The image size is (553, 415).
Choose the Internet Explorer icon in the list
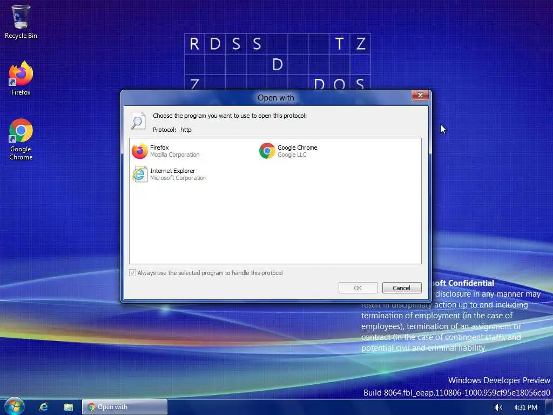click(x=140, y=175)
